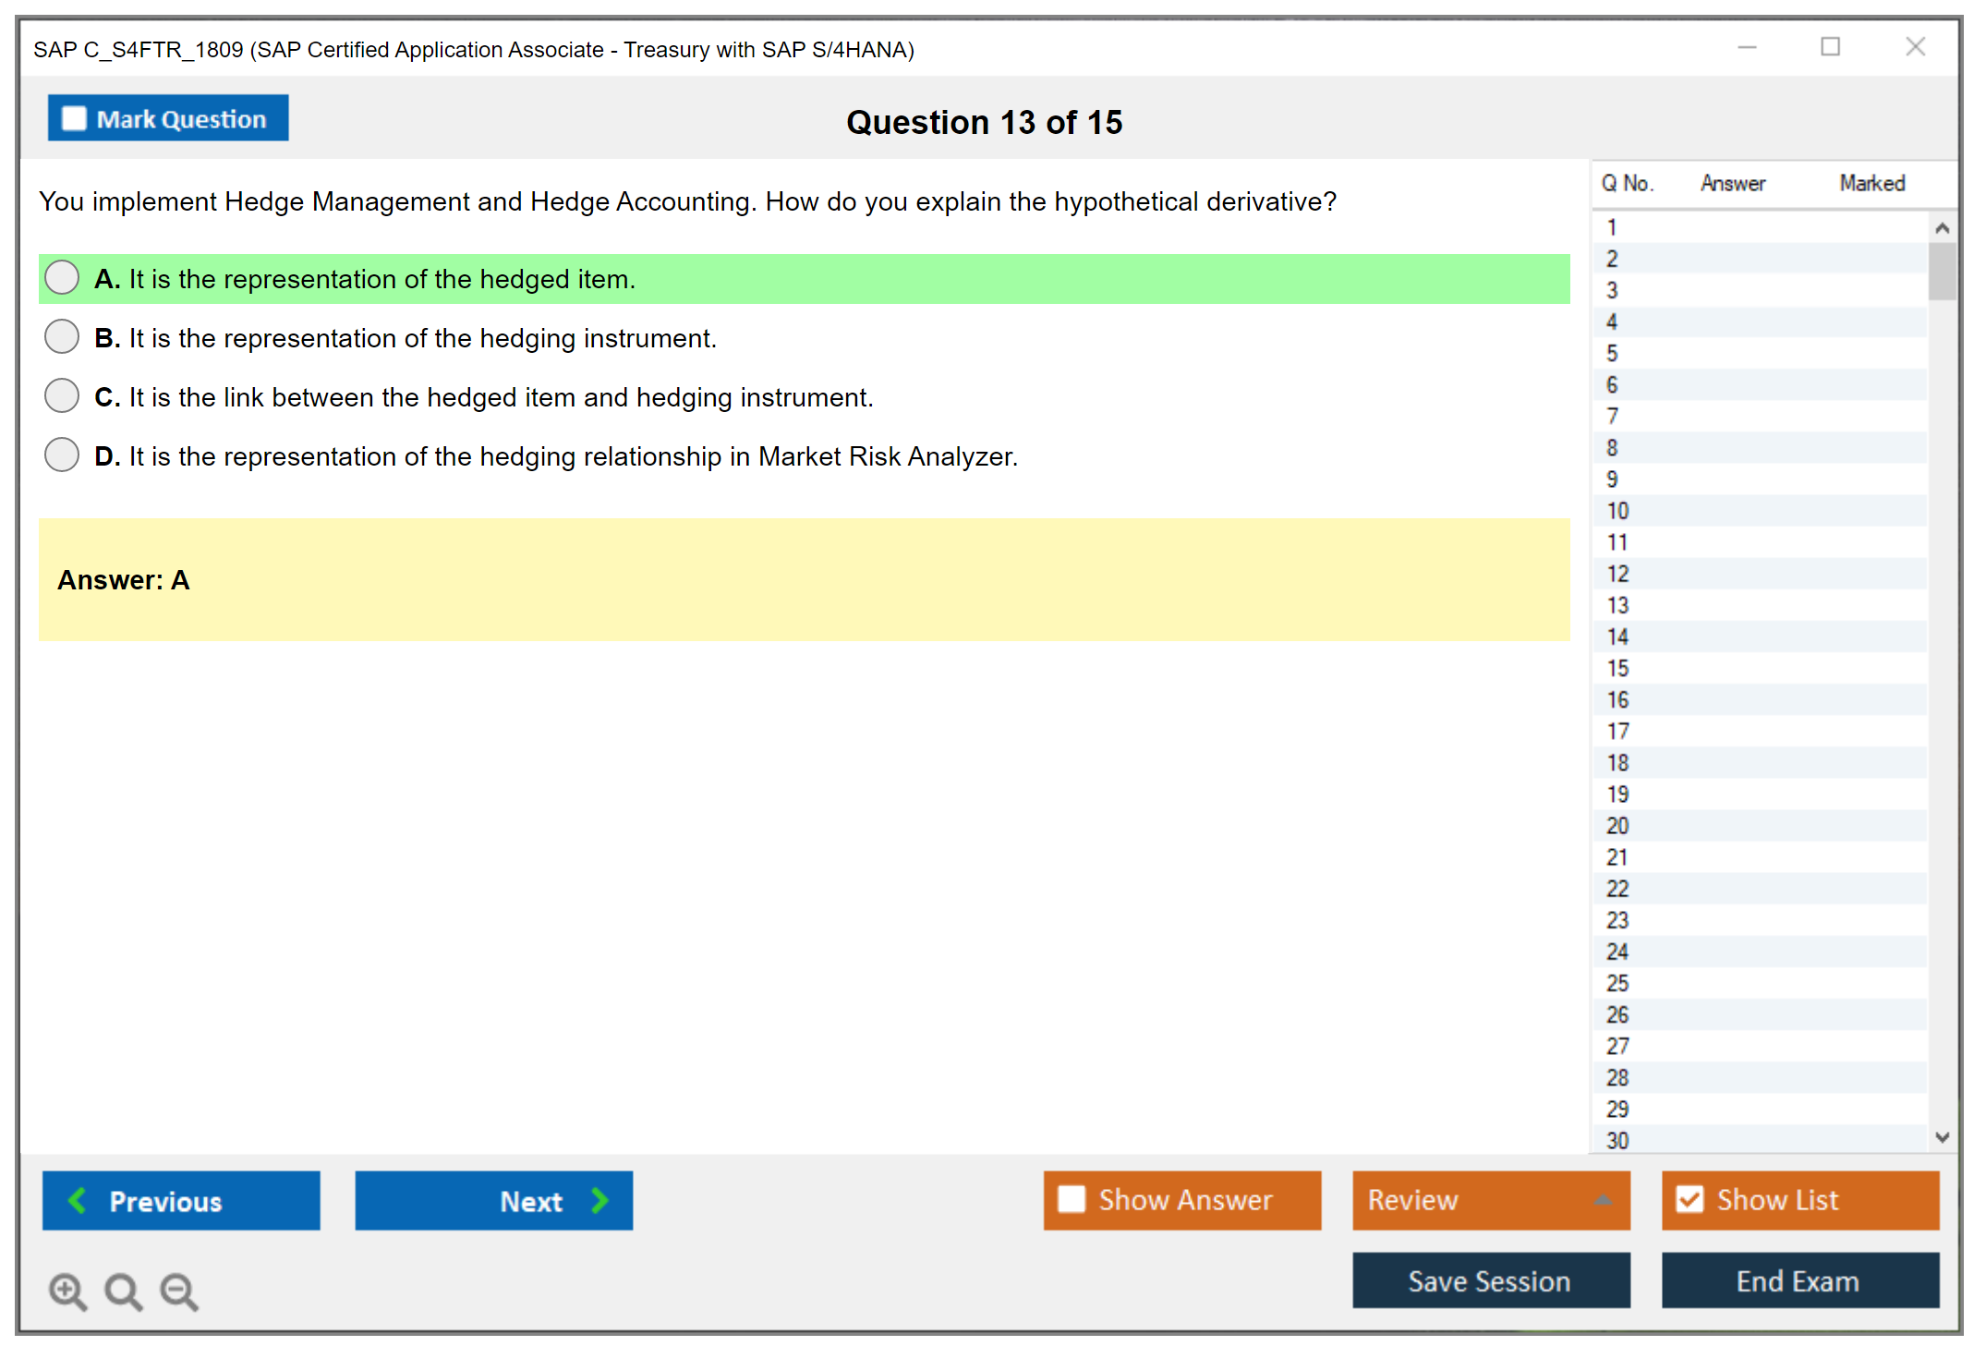Click the reset zoom magnifier icon
1986x1358 pixels.
click(123, 1291)
